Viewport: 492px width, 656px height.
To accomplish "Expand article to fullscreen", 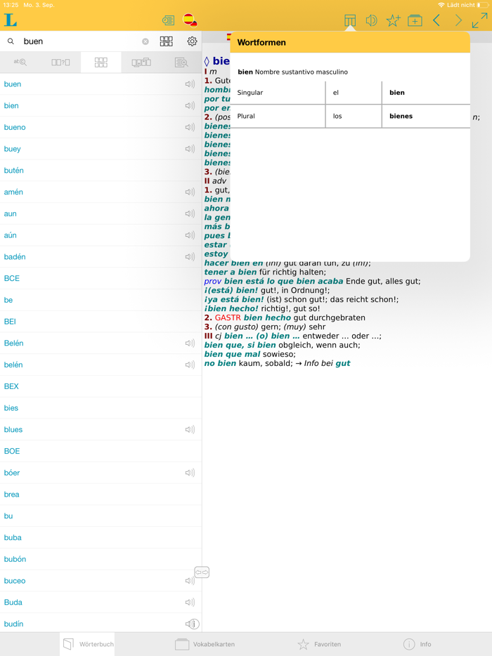I will tap(479, 20).
